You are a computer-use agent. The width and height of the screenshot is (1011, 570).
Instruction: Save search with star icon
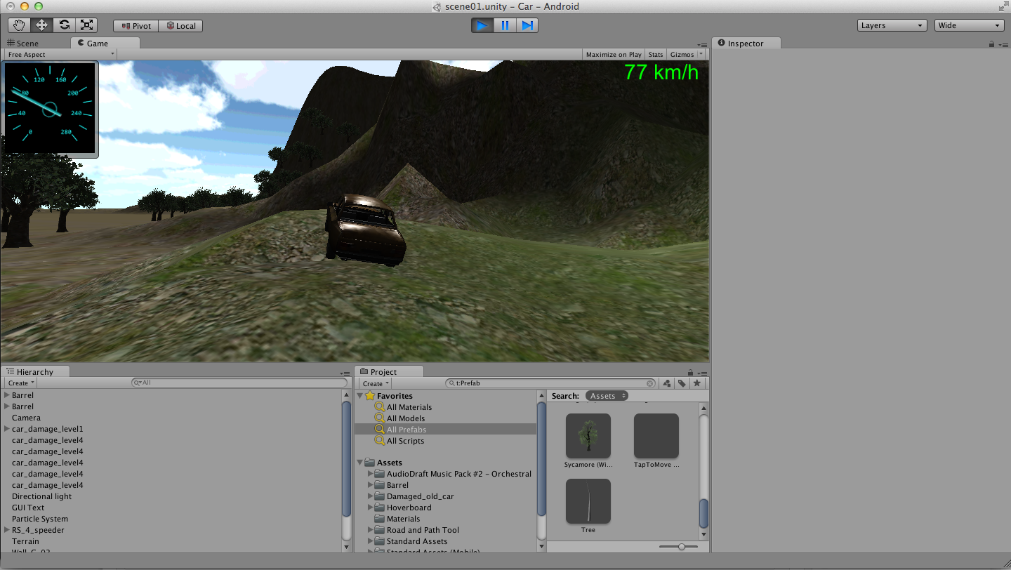coord(696,383)
